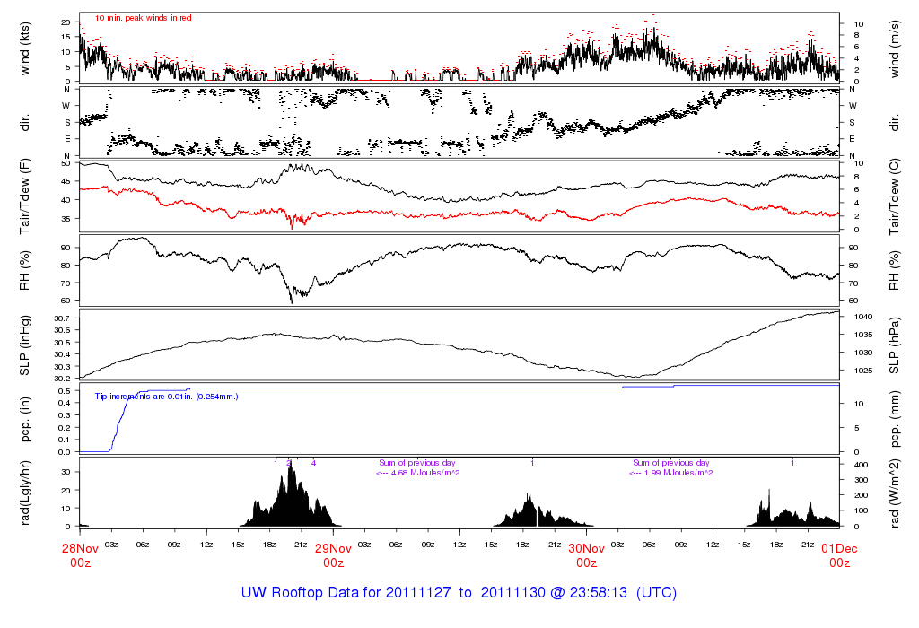
Task: Select the 'rad(Lgly/hr)' axis label
Action: [x=24, y=493]
